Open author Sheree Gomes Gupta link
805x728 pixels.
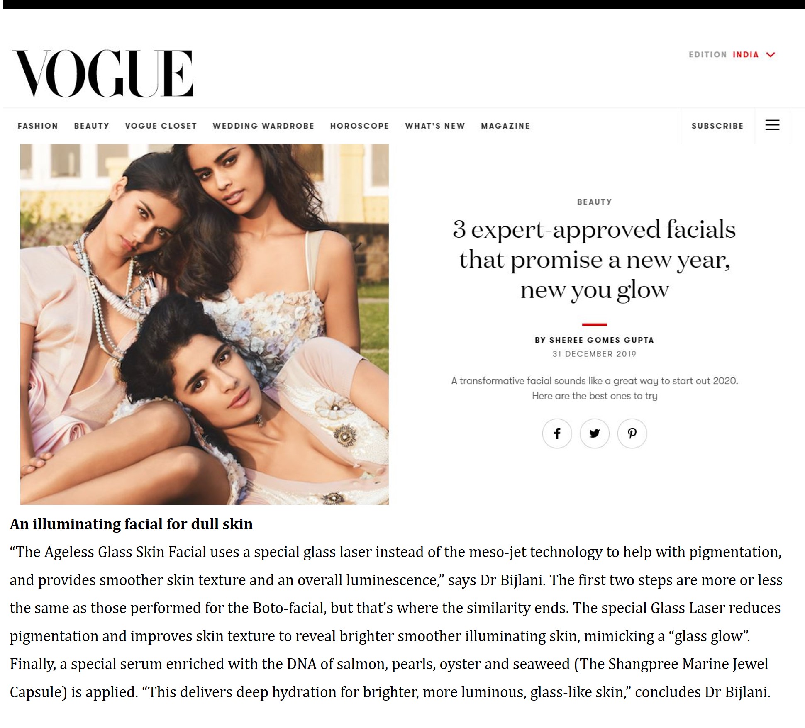[594, 340]
